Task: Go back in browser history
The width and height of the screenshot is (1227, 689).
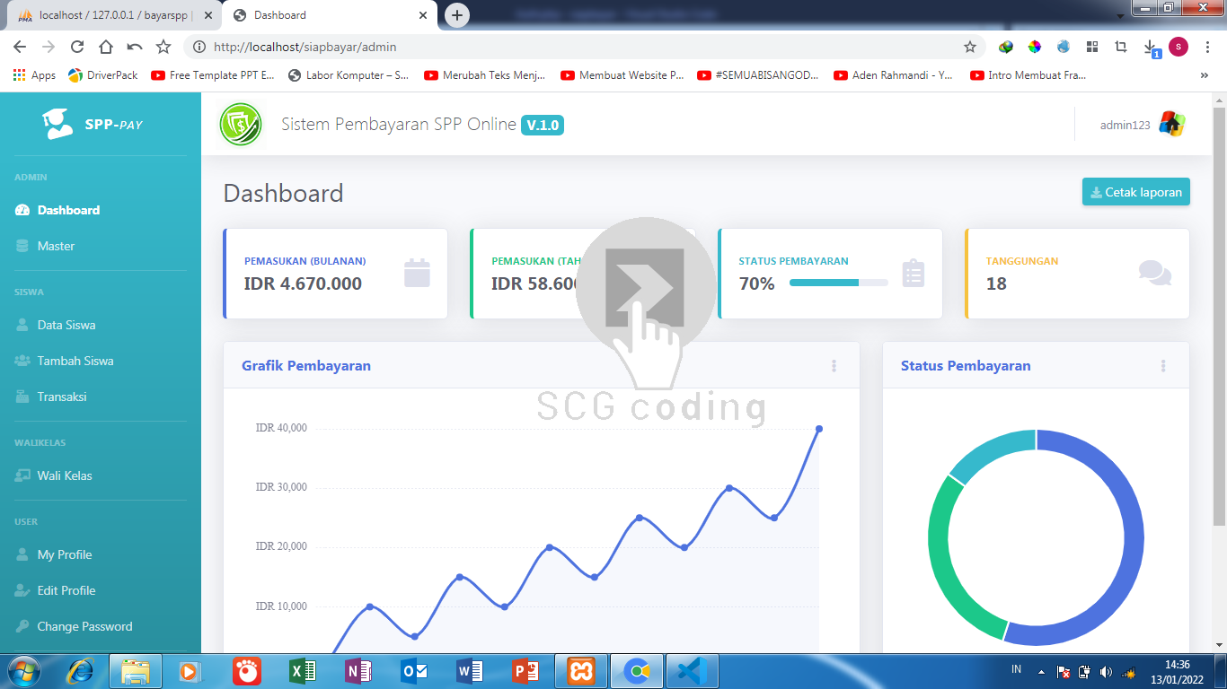Action: coord(20,47)
